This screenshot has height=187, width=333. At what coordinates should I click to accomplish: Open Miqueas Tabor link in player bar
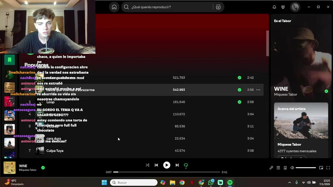pos(28,170)
